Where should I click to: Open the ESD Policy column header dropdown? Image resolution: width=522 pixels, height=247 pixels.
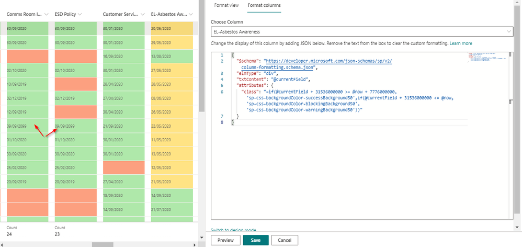[x=80, y=14]
